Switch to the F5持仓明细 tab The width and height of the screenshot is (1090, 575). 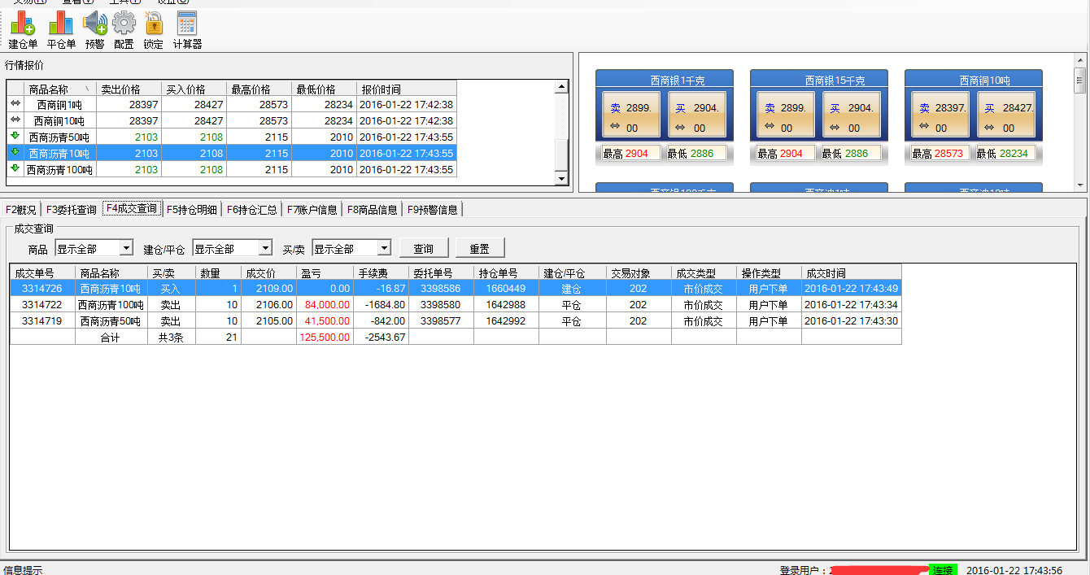pyautogui.click(x=192, y=210)
